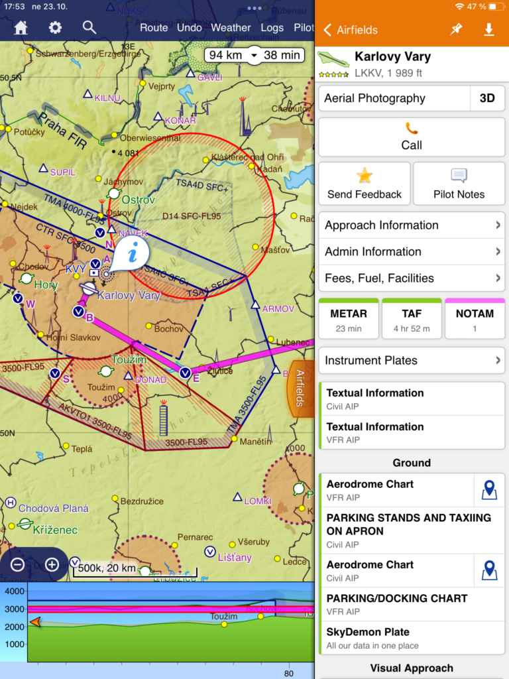Screen dimensions: 509x679
Task: Zoom out the map with minus button
Action: [x=18, y=565]
